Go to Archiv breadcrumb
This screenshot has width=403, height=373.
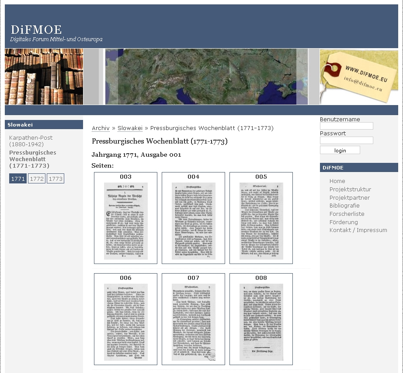pos(101,128)
